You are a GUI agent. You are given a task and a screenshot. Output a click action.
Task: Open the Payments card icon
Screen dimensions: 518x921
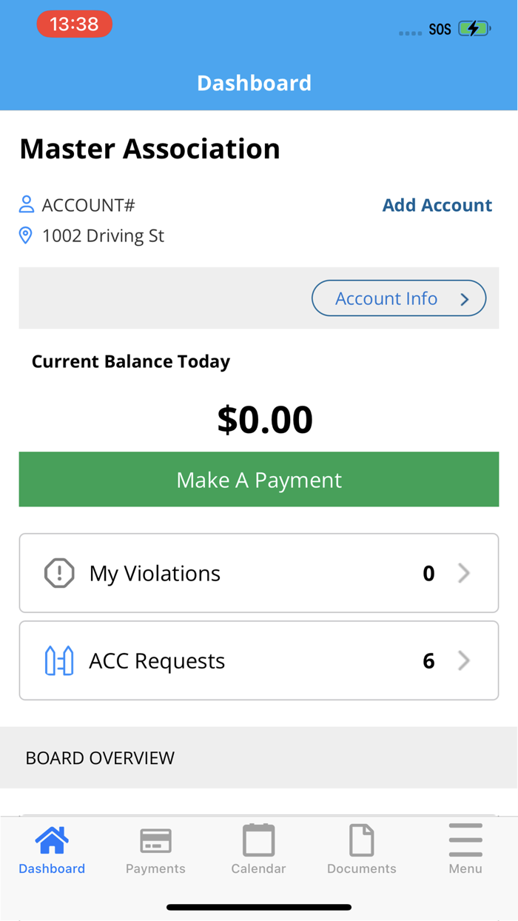tap(155, 840)
